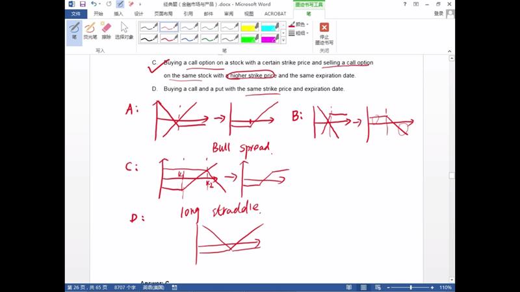Click the Login (登录) link
This screenshot has height=292, width=520.
tap(439, 14)
